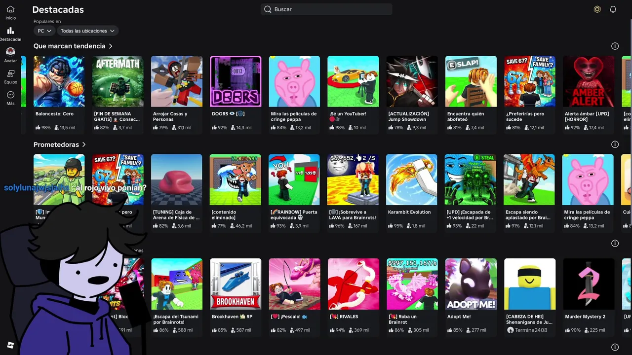Open the Murder Mystery 2 thumbnail
Image resolution: width=632 pixels, height=355 pixels.
coord(588,284)
